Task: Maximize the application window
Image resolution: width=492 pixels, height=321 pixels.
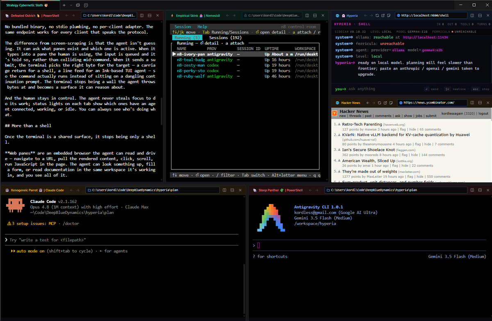Action: click(474, 5)
